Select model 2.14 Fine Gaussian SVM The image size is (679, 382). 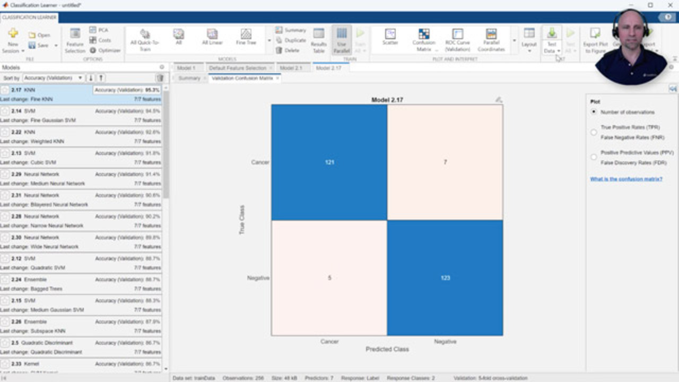(81, 116)
